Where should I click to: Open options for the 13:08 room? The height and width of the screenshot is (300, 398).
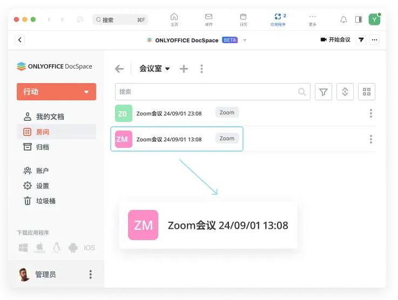[x=371, y=139]
